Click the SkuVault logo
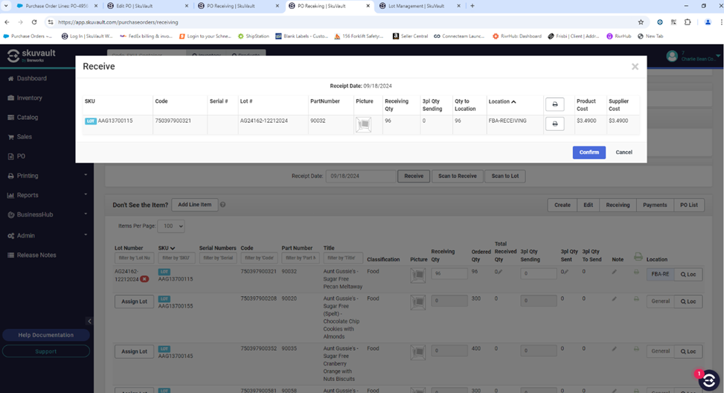This screenshot has width=724, height=393. (32, 55)
